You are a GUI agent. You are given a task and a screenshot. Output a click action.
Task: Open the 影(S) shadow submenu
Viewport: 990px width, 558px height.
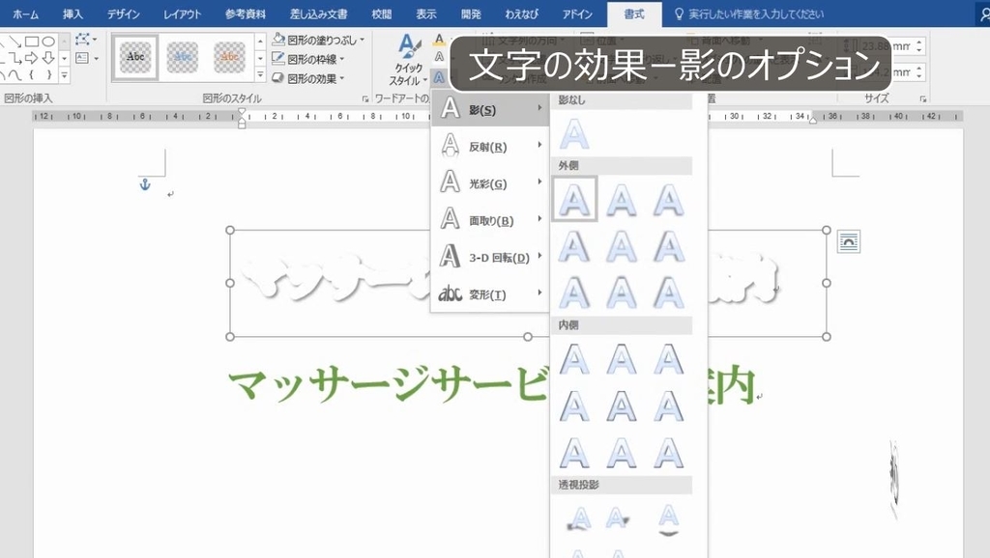pyautogui.click(x=490, y=108)
